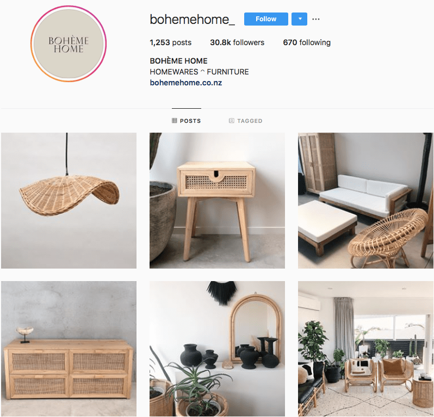The image size is (434, 417).
Task: Open the rattan pendant lamp post
Action: (69, 201)
